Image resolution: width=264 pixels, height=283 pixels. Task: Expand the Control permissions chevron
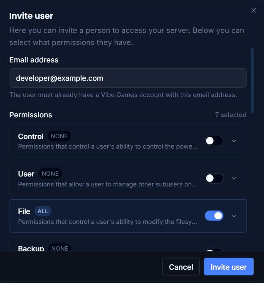234,141
